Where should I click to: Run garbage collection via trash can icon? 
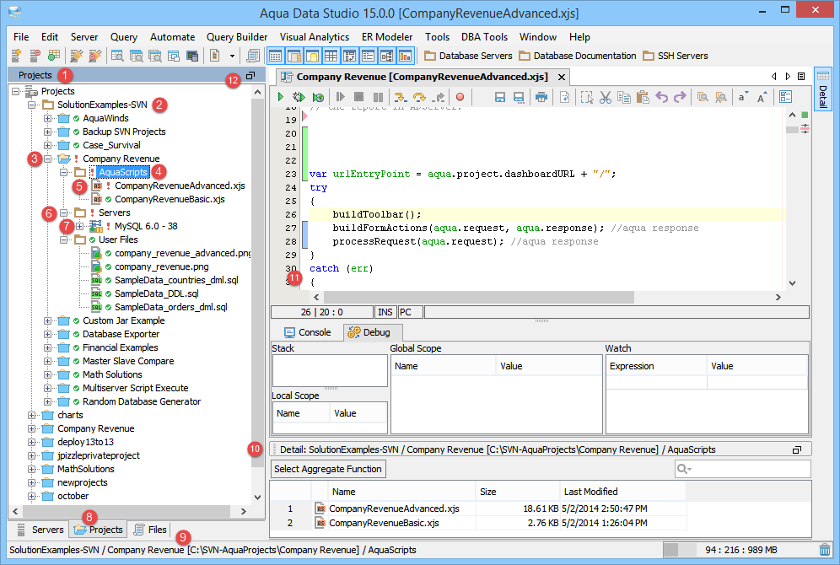pos(824,550)
